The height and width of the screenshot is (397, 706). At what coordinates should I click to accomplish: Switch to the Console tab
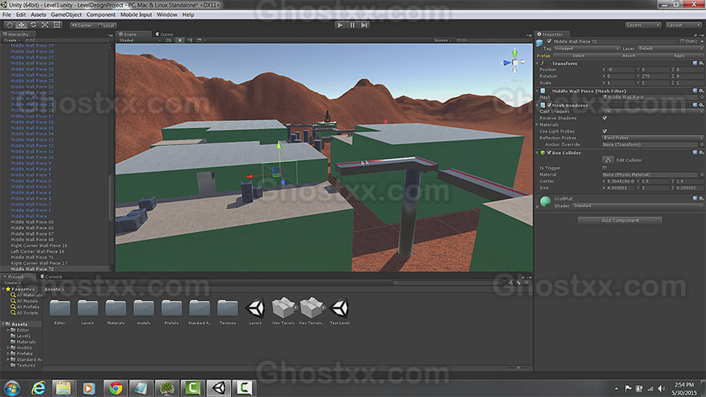(x=51, y=277)
